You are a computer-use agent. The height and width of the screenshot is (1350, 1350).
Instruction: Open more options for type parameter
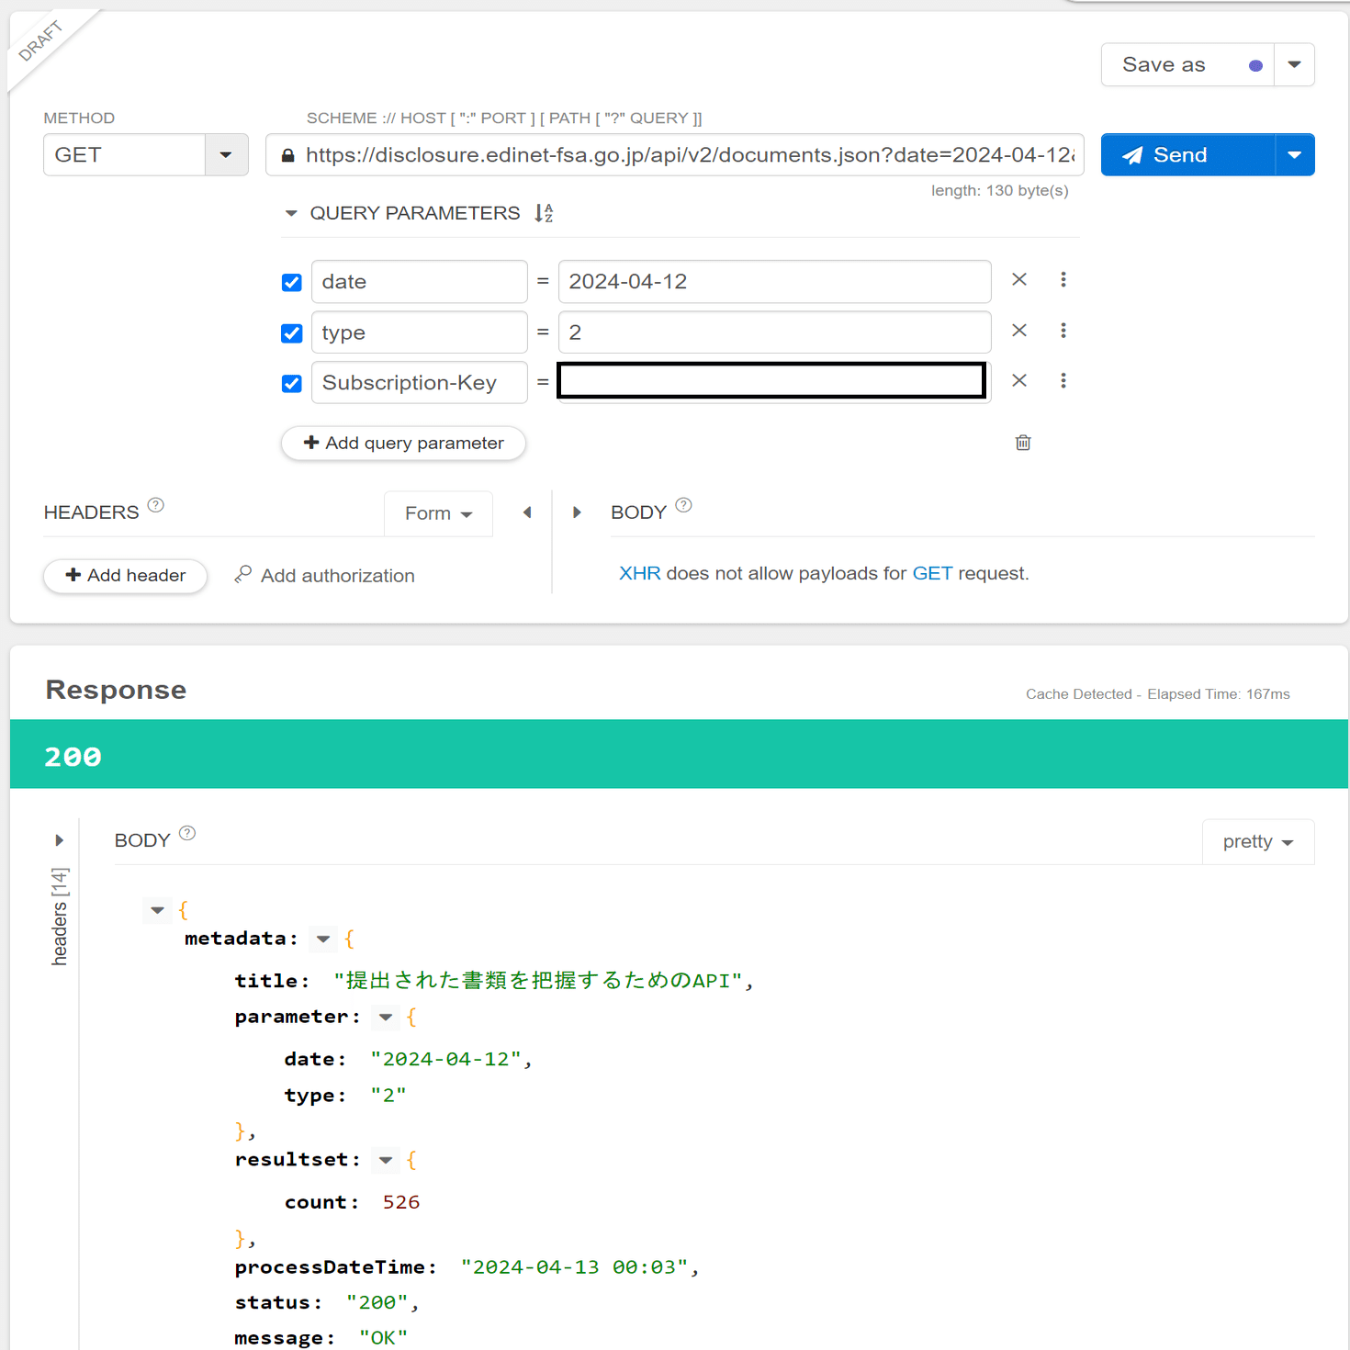click(1063, 331)
